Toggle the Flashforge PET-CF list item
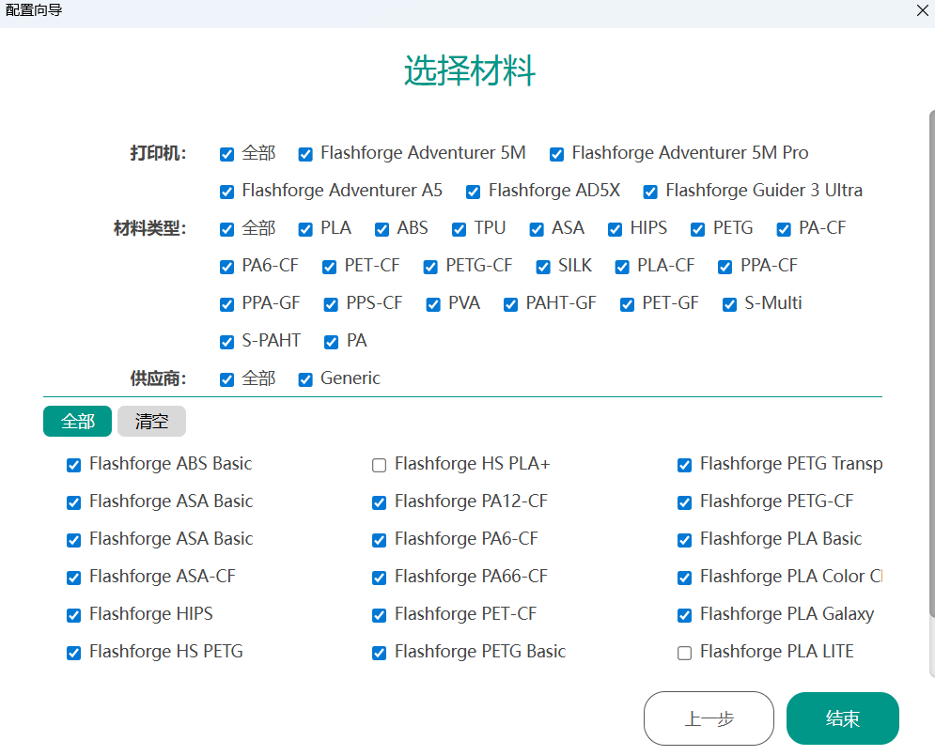This screenshot has width=935, height=756. point(379,615)
